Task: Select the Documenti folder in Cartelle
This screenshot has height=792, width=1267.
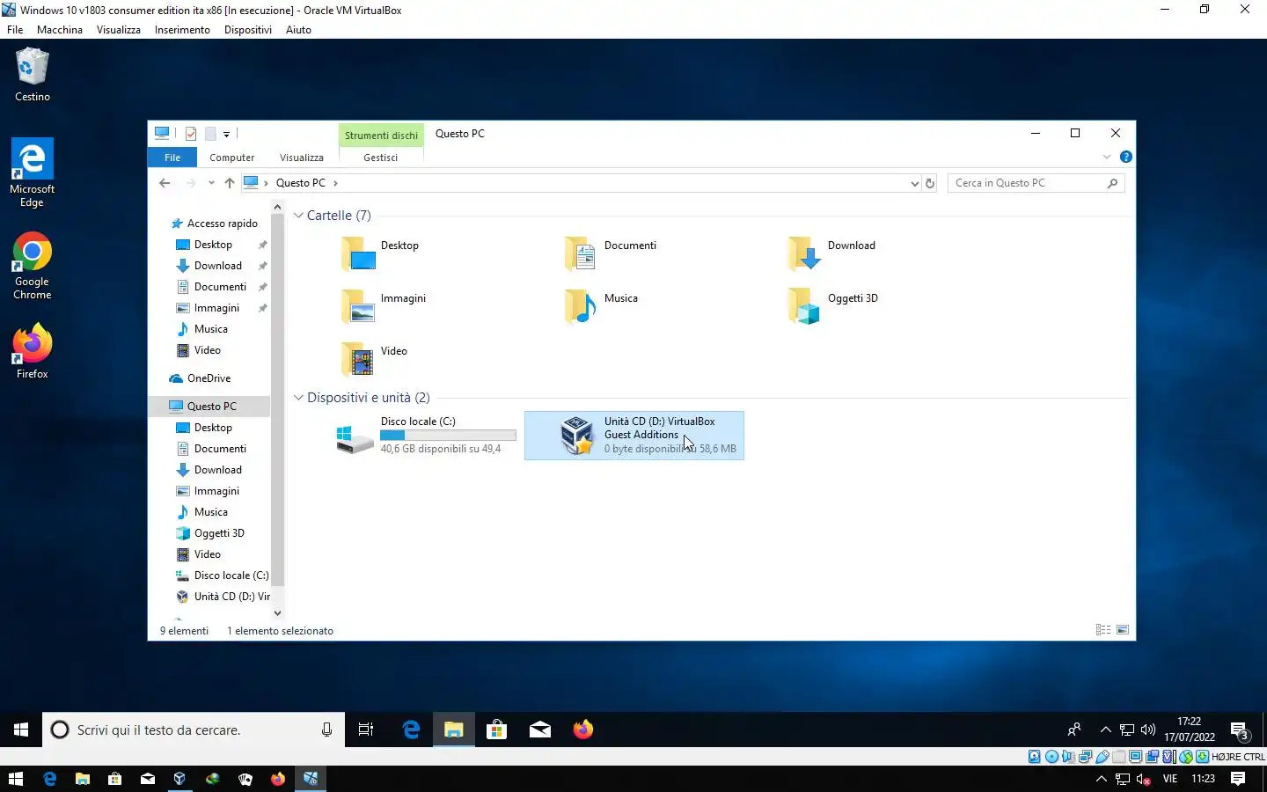Action: tap(611, 253)
